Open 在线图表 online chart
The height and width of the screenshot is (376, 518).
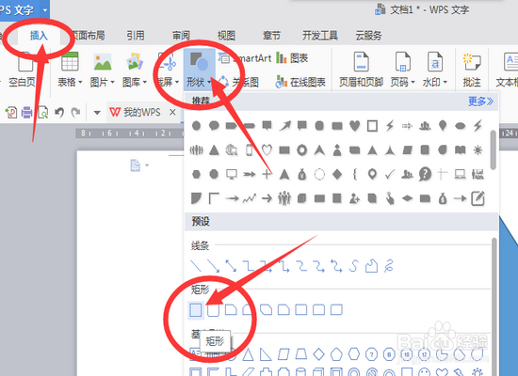coord(300,82)
